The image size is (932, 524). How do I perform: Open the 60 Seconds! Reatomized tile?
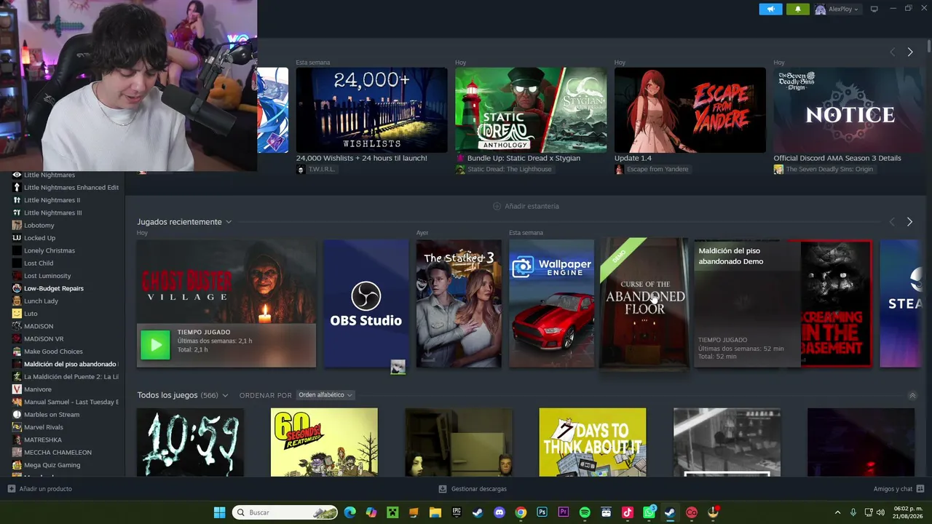(324, 442)
